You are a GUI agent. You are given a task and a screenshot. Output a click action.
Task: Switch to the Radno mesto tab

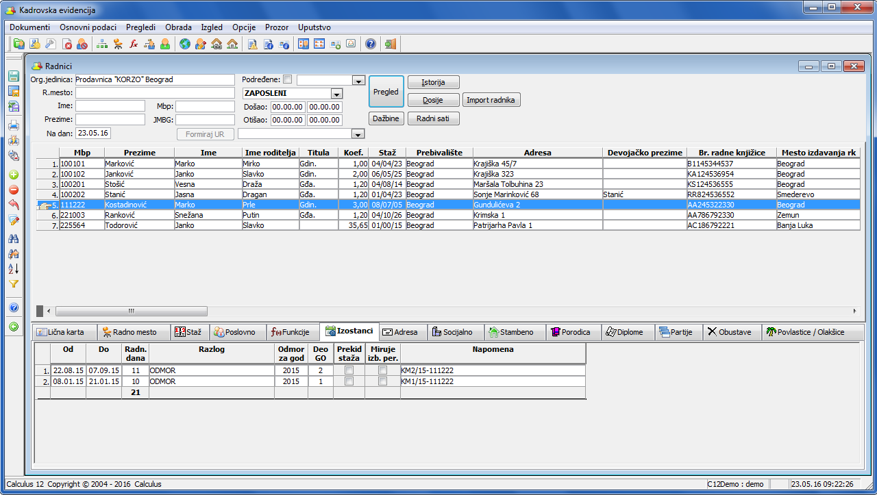click(x=133, y=332)
